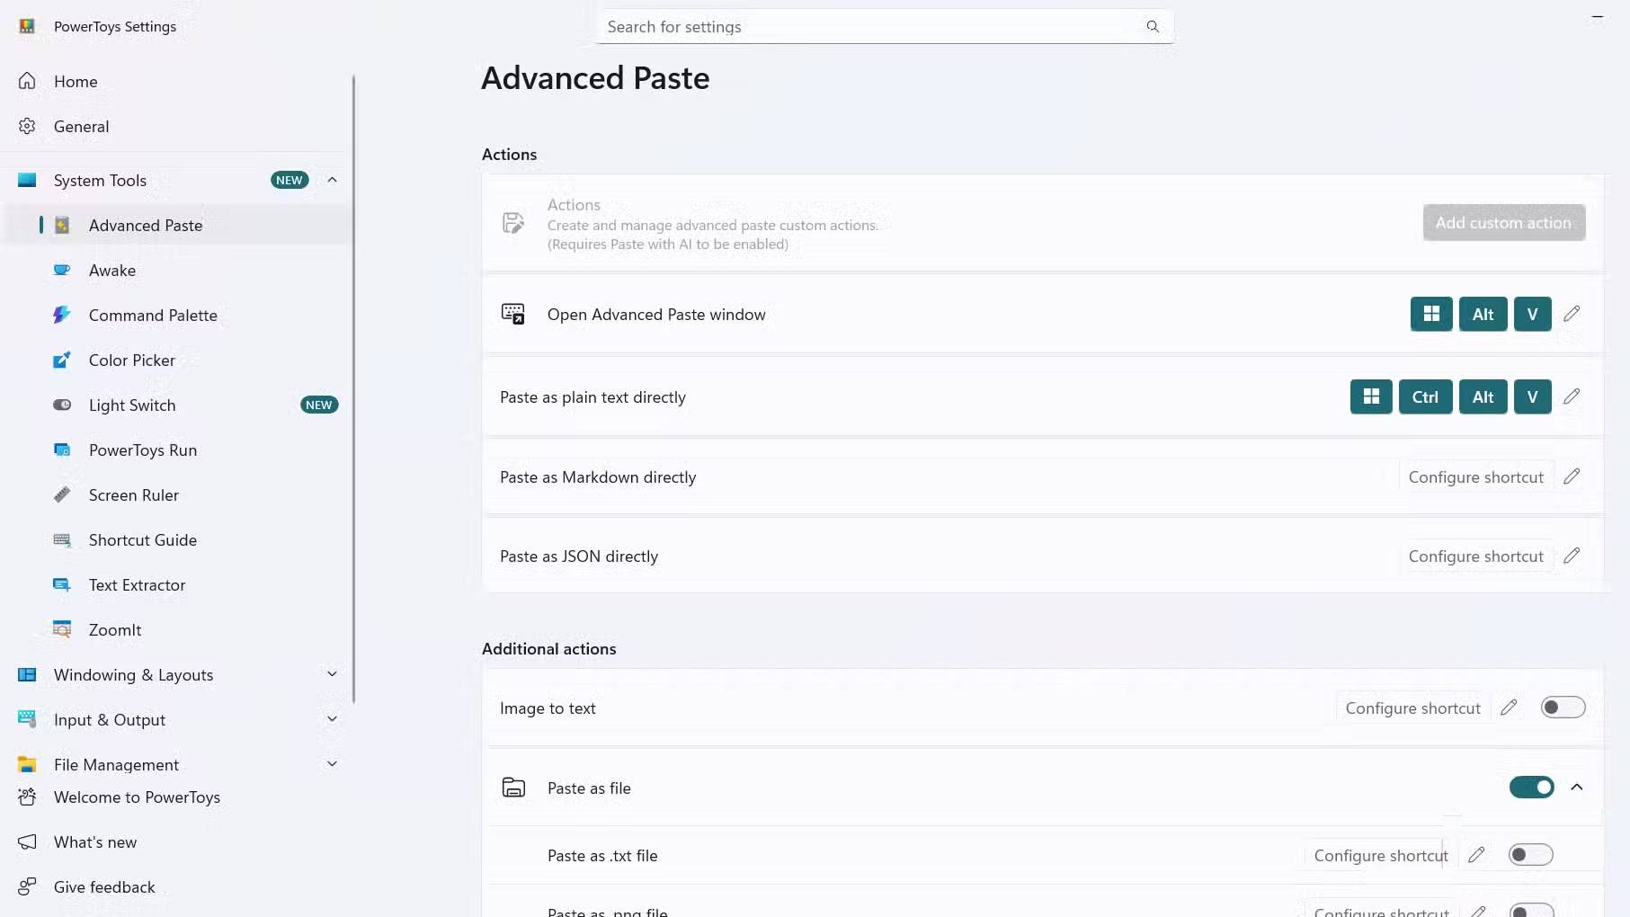Viewport: 1630px width, 917px height.
Task: Collapse the System Tools section
Action: point(332,181)
